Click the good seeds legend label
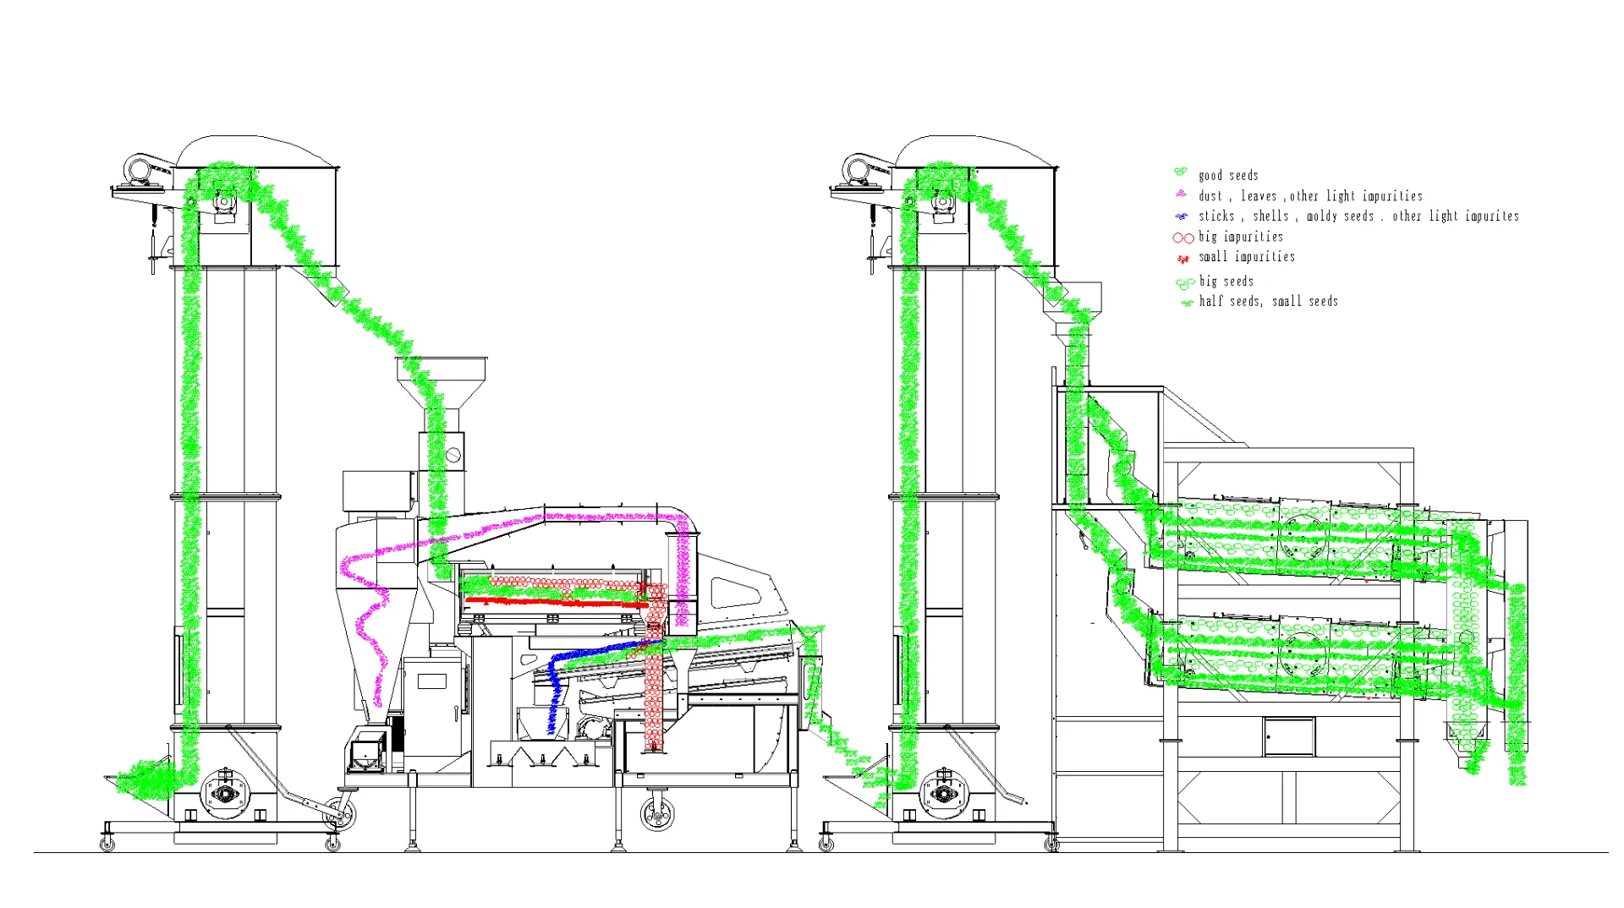 click(1228, 175)
